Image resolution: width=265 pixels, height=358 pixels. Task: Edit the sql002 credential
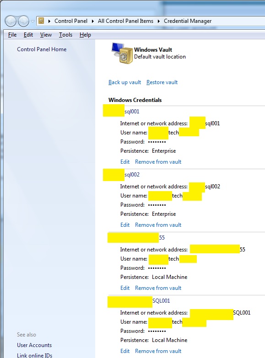[x=125, y=225]
